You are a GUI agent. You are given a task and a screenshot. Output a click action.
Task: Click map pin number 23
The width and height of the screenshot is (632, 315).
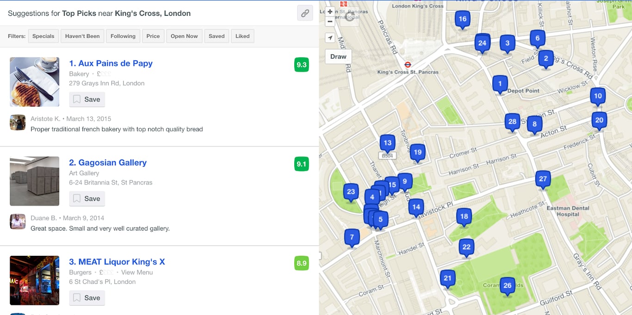point(351,192)
